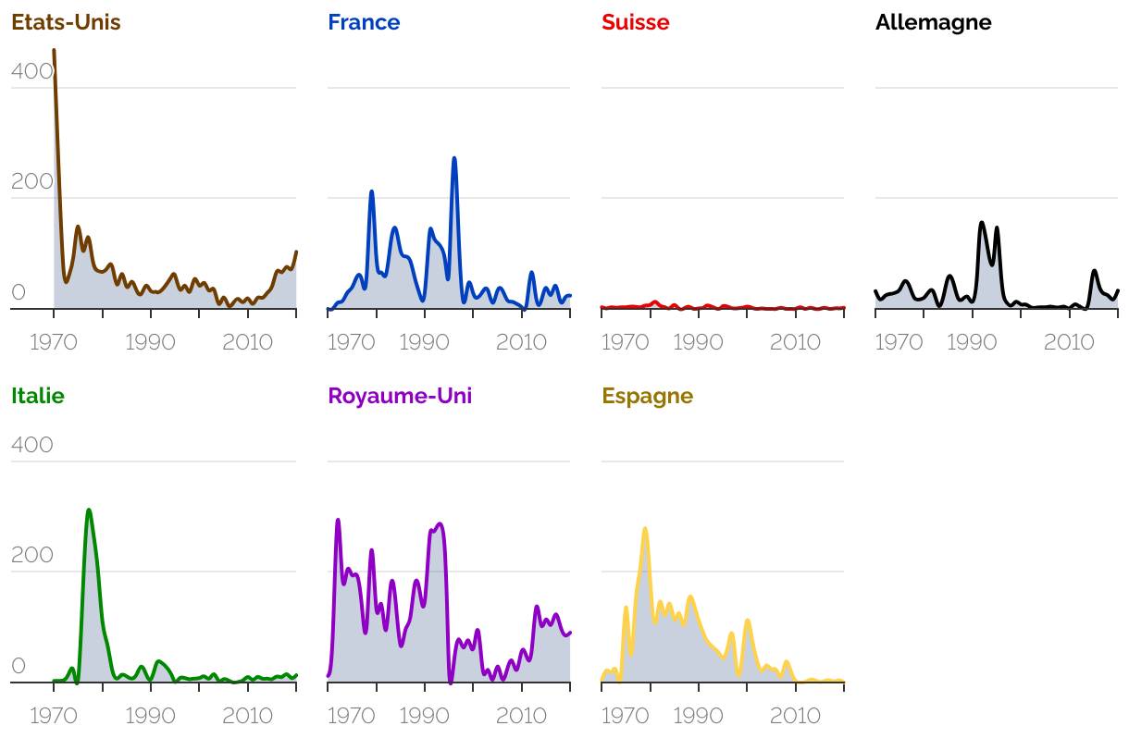Click the highest yellow peak in Espagne chart
Viewport: 1129px width, 738px height.
click(645, 529)
